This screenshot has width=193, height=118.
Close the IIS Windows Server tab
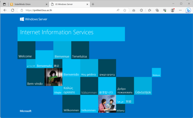pyautogui.click(x=87, y=4)
